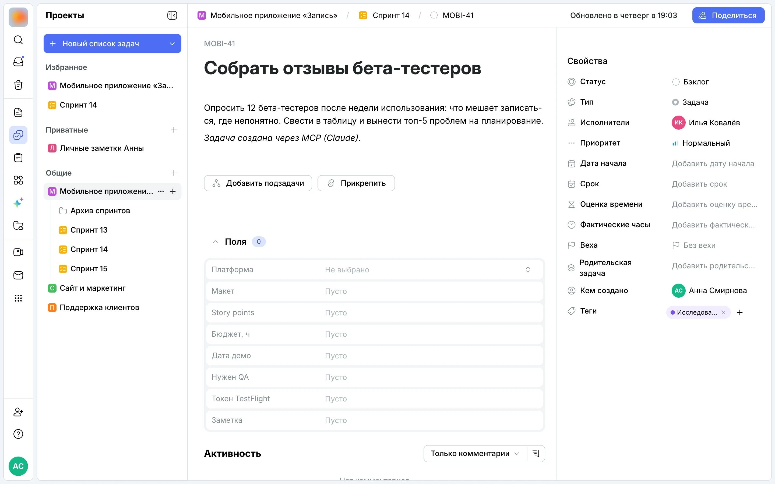775x484 pixels.
Task: Collapse the Проекты sidebar panel
Action: click(x=172, y=15)
